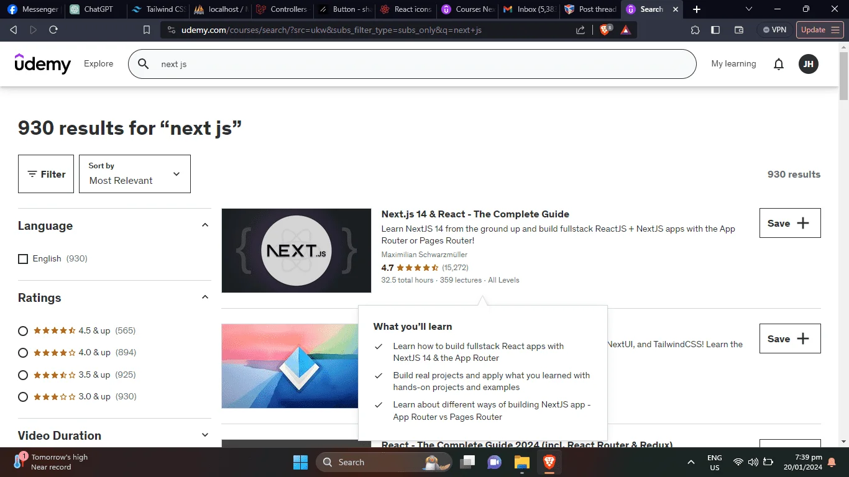Toggle the browser sidebar panel icon

click(x=715, y=30)
